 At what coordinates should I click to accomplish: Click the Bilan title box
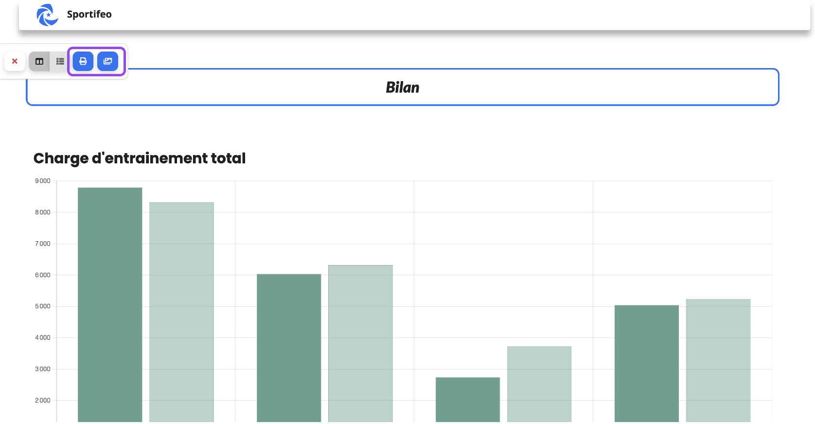tap(403, 87)
